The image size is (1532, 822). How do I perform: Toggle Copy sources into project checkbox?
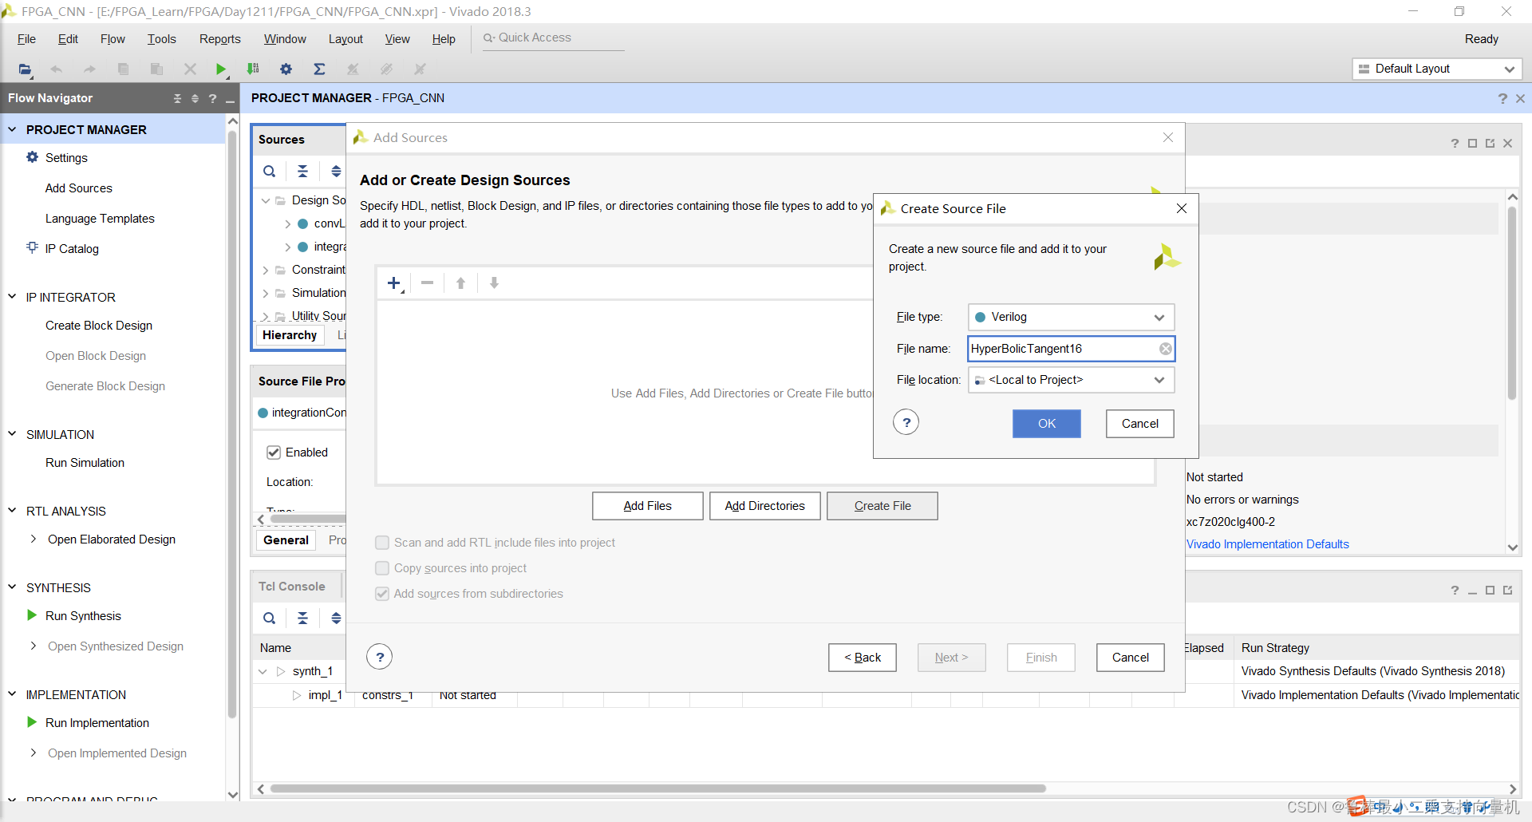(x=382, y=568)
